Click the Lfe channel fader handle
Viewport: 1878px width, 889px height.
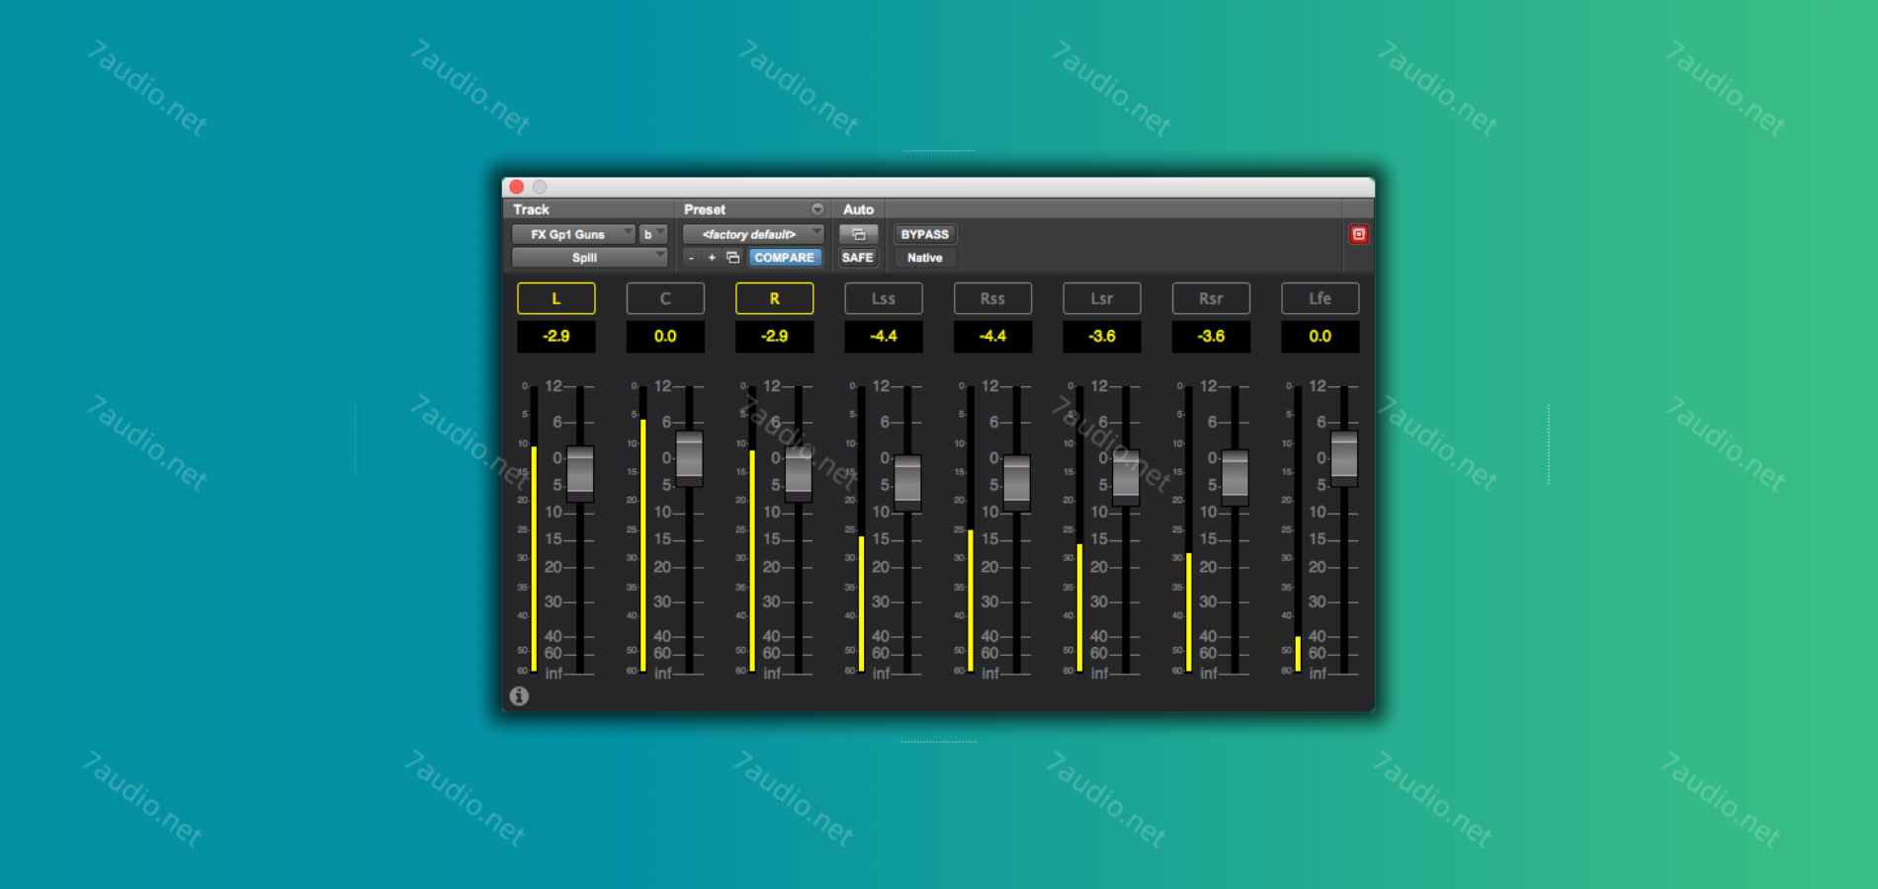click(x=1344, y=458)
